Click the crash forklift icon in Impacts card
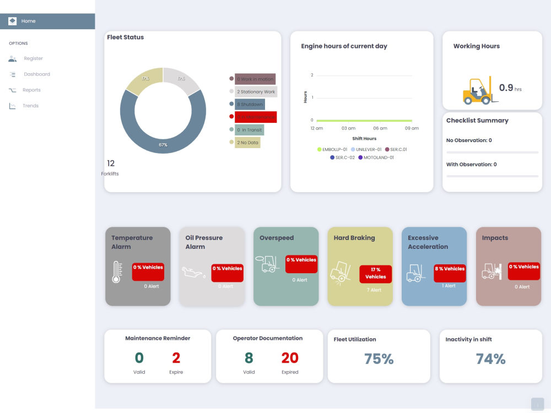The image size is (551, 413). [491, 271]
